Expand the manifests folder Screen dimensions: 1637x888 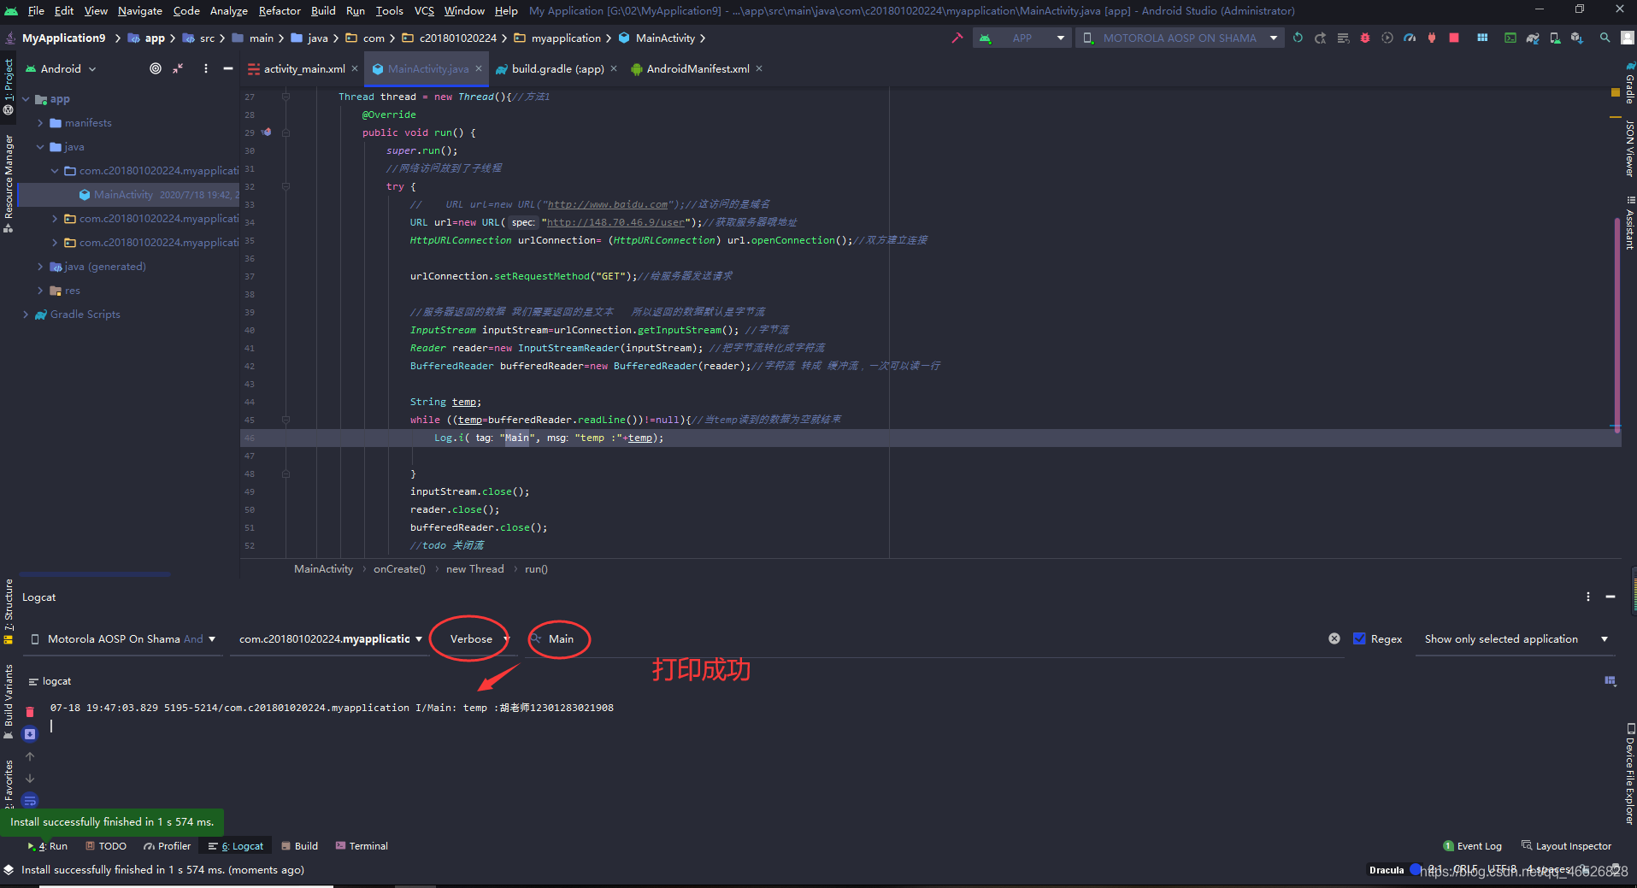[x=40, y=123]
